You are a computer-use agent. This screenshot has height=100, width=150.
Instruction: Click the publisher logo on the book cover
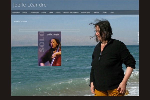(x=58, y=64)
